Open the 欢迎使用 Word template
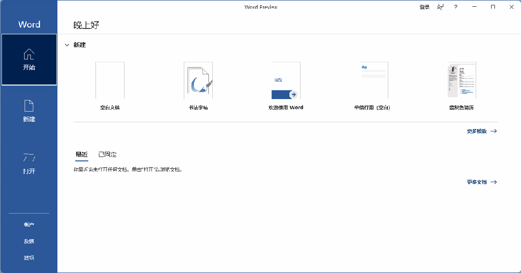521x273 pixels. 286,86
